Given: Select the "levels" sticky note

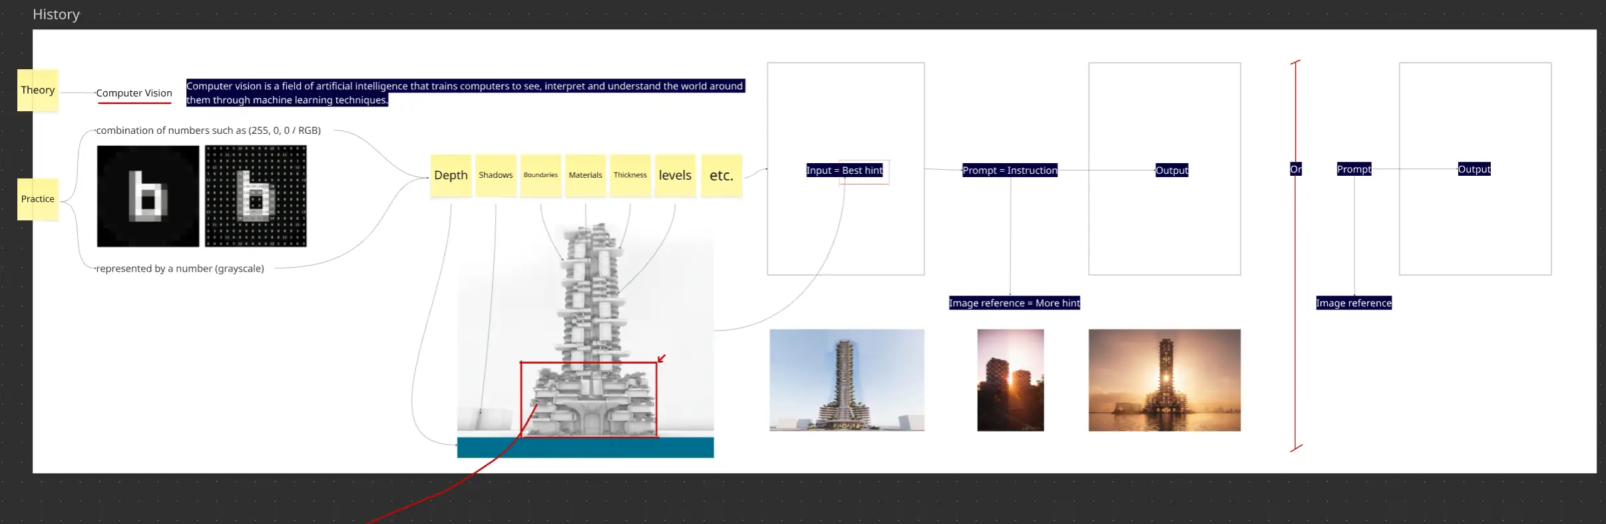Looking at the screenshot, I should tap(676, 176).
